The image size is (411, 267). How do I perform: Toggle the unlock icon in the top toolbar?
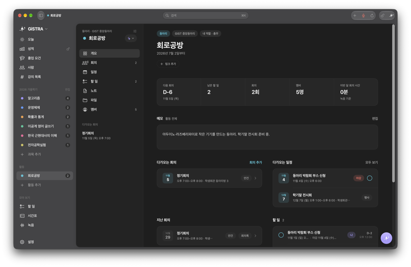pos(383,16)
